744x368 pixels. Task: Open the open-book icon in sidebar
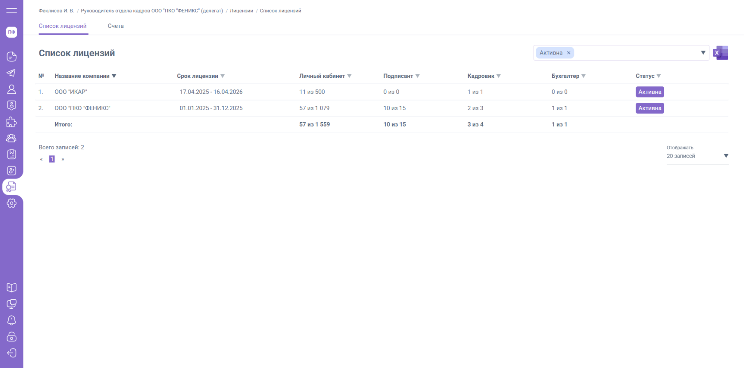click(x=12, y=287)
